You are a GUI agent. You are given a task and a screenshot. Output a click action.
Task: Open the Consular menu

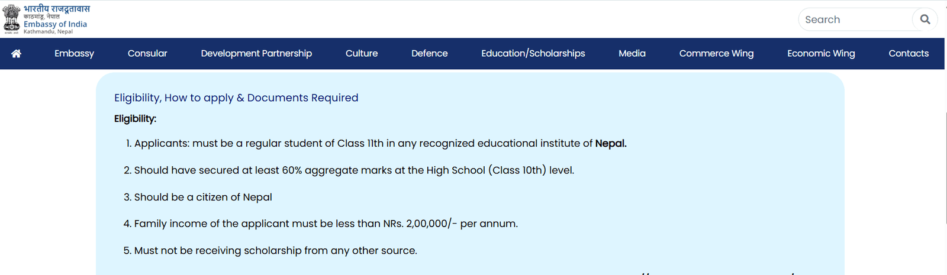tap(147, 54)
